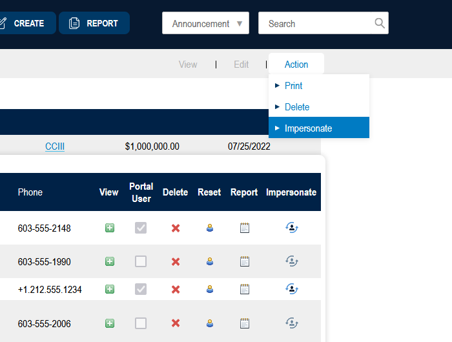452x342 pixels.
Task: Toggle Portal User checkbox for 603-555-2148
Action: [141, 228]
